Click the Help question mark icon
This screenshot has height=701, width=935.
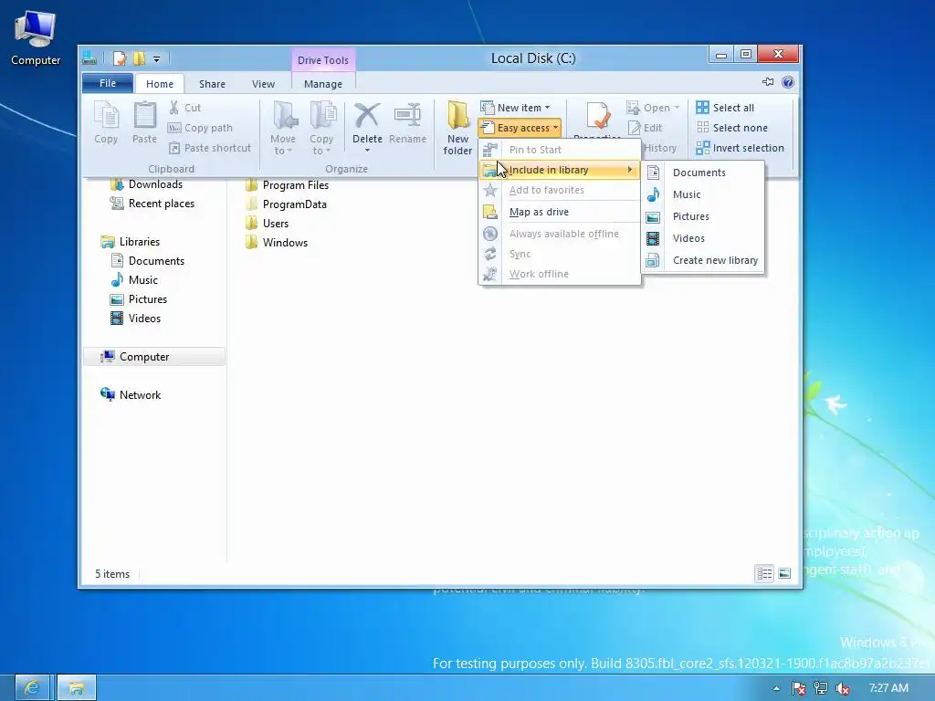click(x=788, y=82)
